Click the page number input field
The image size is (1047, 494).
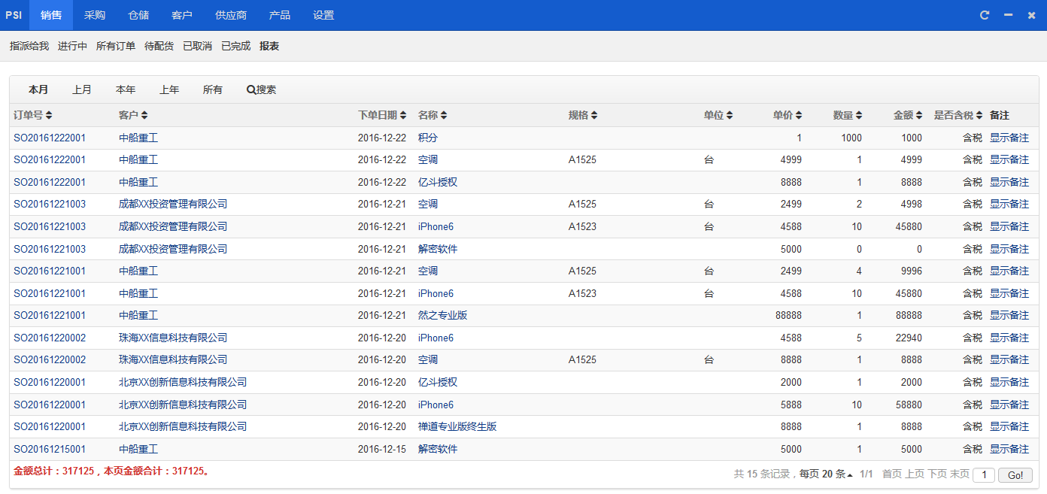[x=983, y=475]
